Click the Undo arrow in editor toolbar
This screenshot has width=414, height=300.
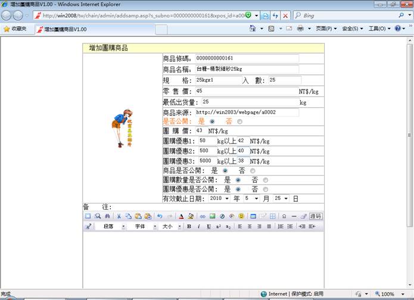click(160, 216)
